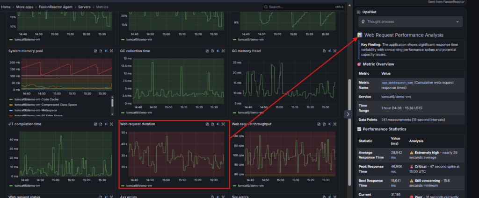Toggle tomcat9/demo-vm series in JIT compilation time legend
The height and width of the screenshot is (198, 479).
pos(28,185)
